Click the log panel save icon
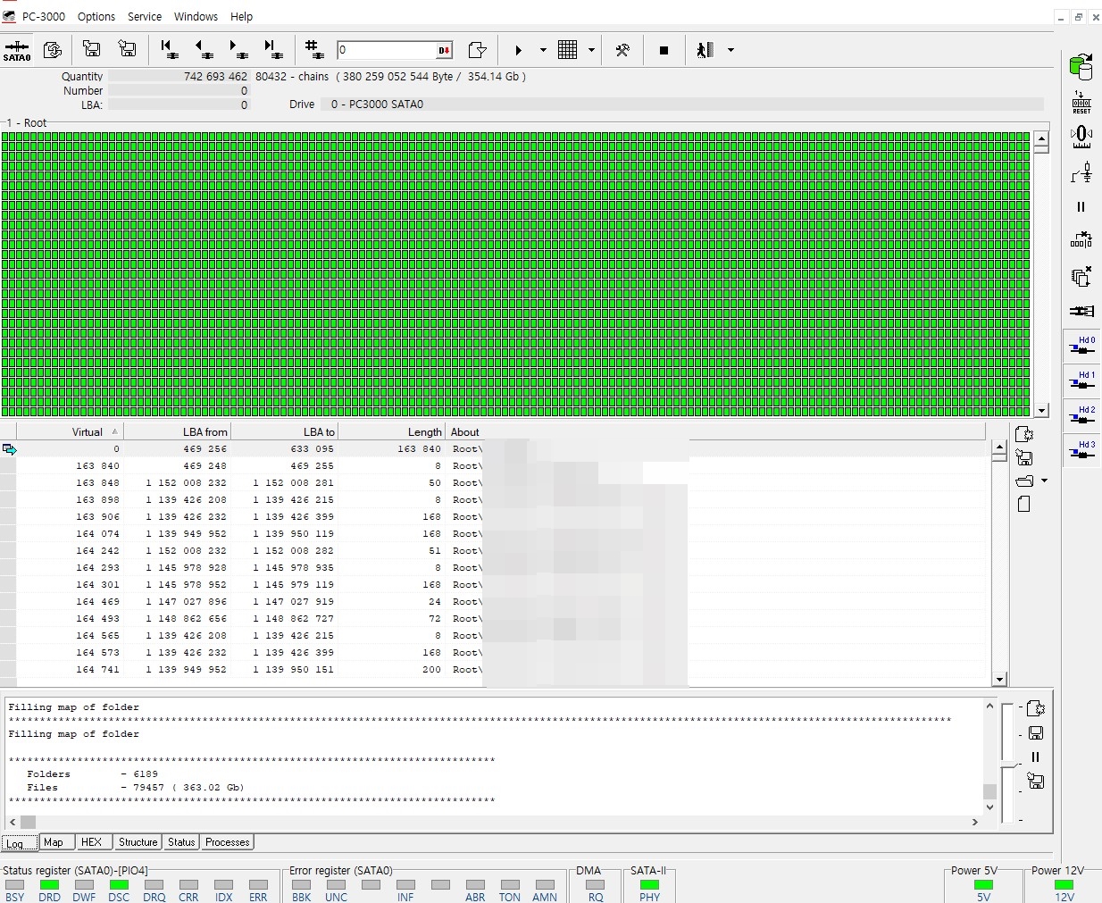This screenshot has width=1102, height=903. [x=1036, y=733]
